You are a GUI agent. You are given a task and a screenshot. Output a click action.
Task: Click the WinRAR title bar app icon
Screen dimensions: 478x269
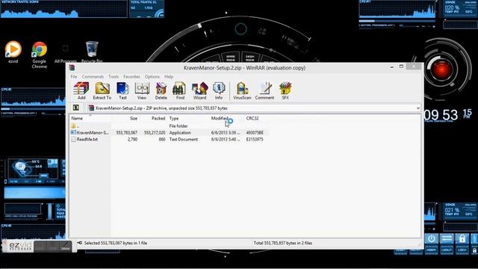tap(72, 68)
